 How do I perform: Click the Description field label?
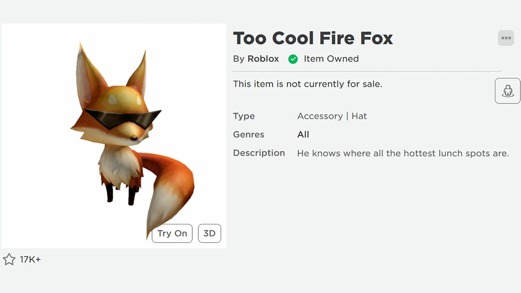pos(259,153)
